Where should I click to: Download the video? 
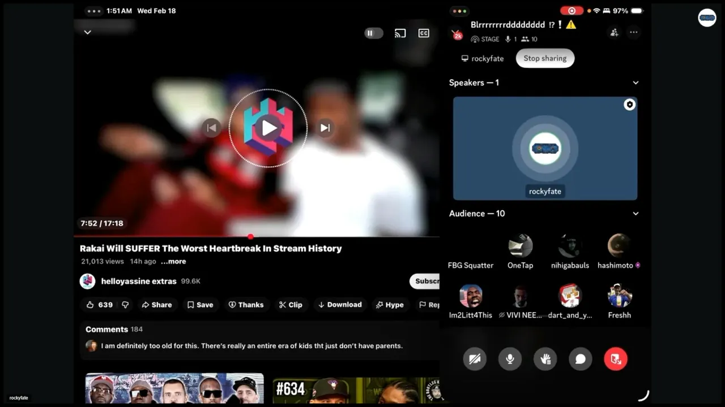(340, 305)
